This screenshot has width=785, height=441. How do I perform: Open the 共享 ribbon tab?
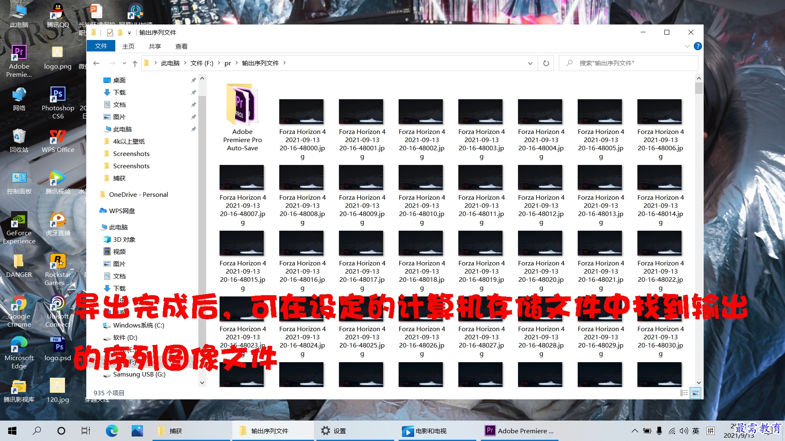pos(155,47)
